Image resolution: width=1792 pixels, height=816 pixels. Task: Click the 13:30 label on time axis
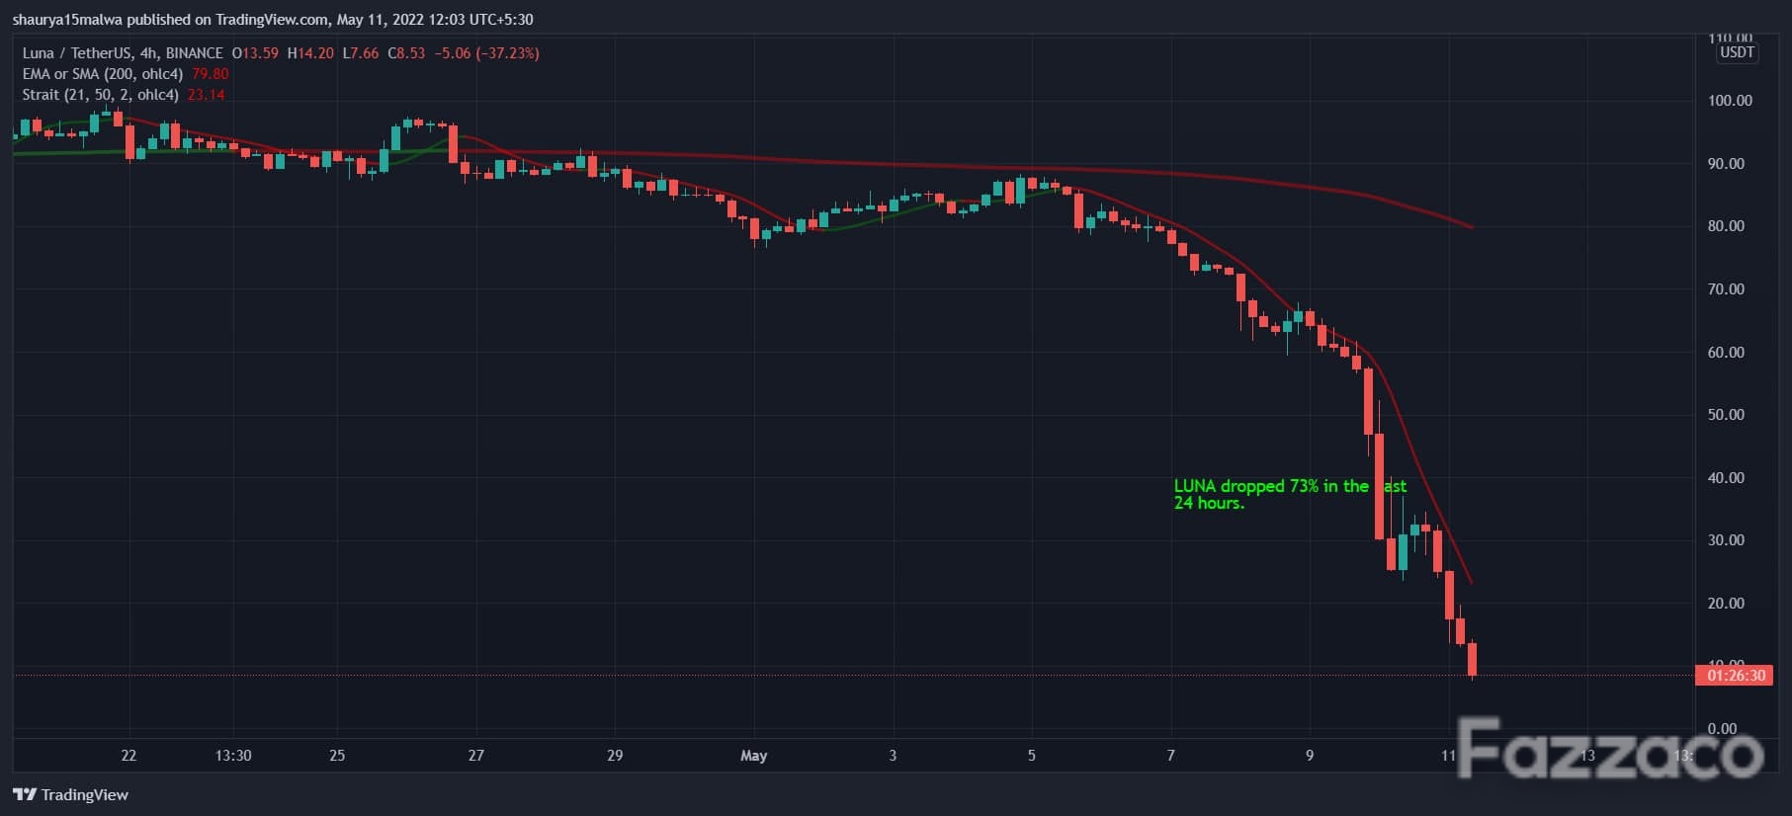233,756
